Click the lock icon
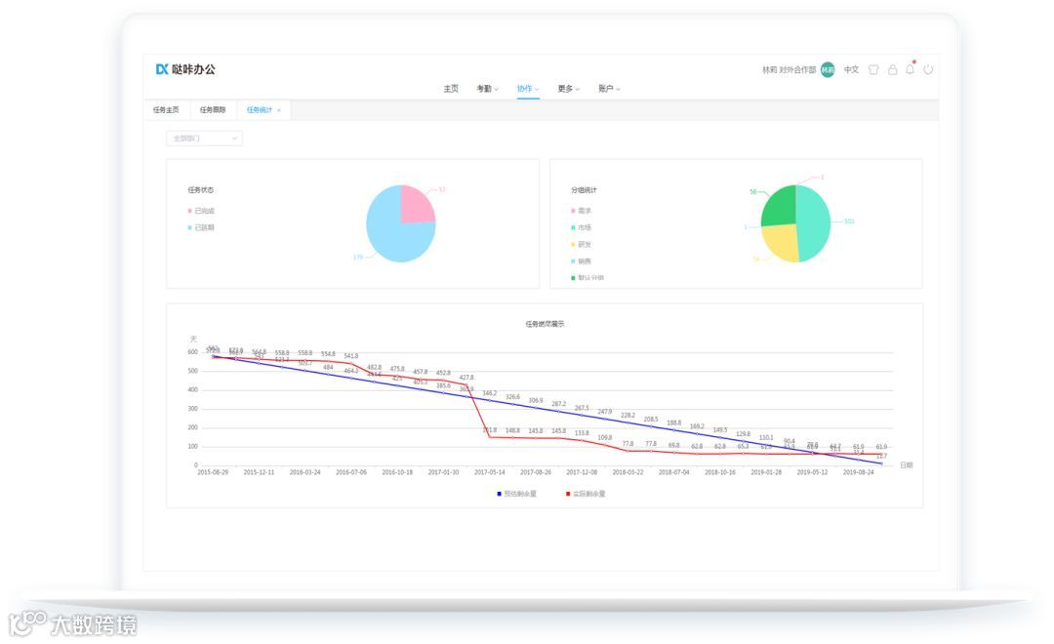 pyautogui.click(x=892, y=70)
